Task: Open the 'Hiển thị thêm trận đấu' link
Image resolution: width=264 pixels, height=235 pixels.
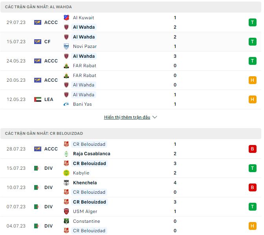Action: point(127,117)
